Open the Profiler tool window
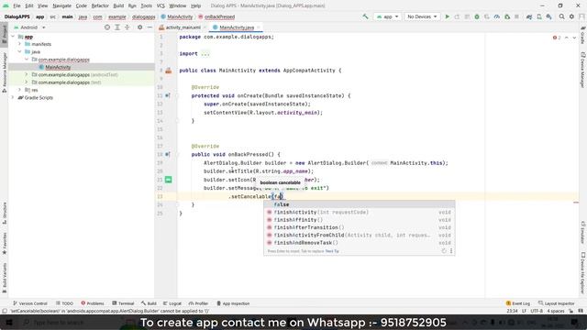 pyautogui.click(x=198, y=303)
